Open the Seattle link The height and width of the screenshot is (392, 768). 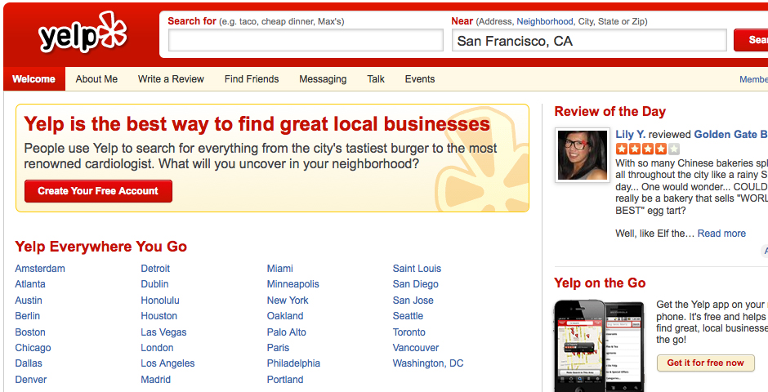pyautogui.click(x=408, y=316)
